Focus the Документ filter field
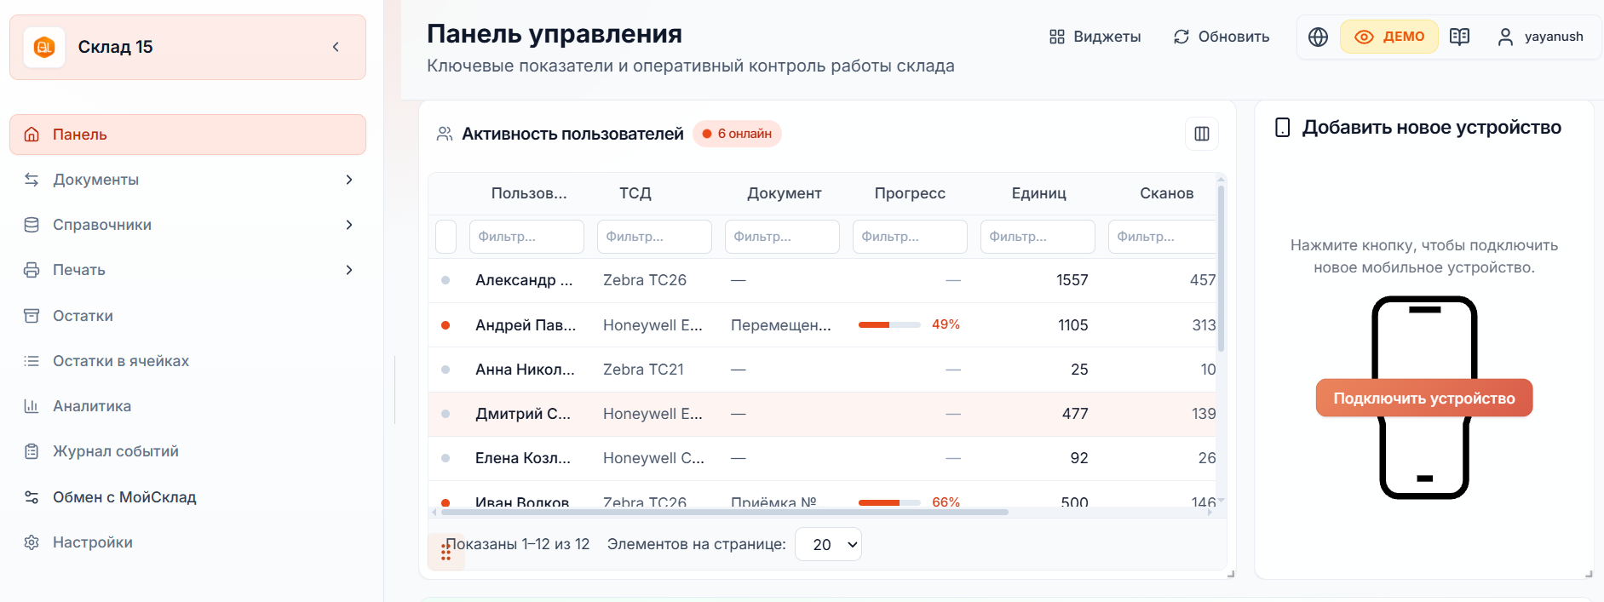The width and height of the screenshot is (1604, 602). 782,237
